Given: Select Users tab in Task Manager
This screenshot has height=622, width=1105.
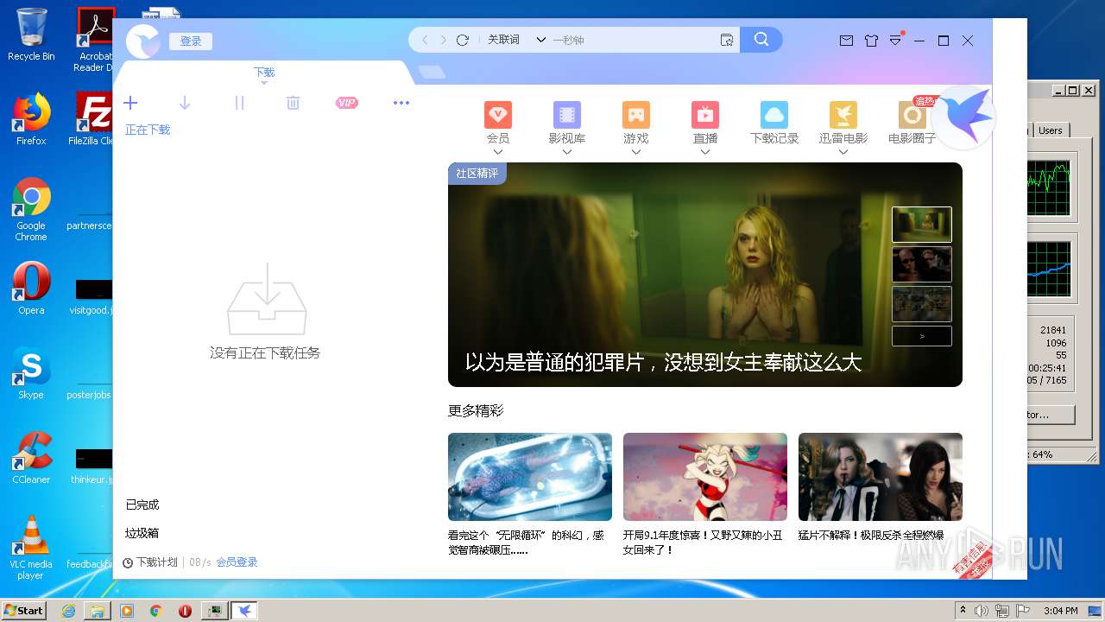Looking at the screenshot, I should pos(1051,130).
